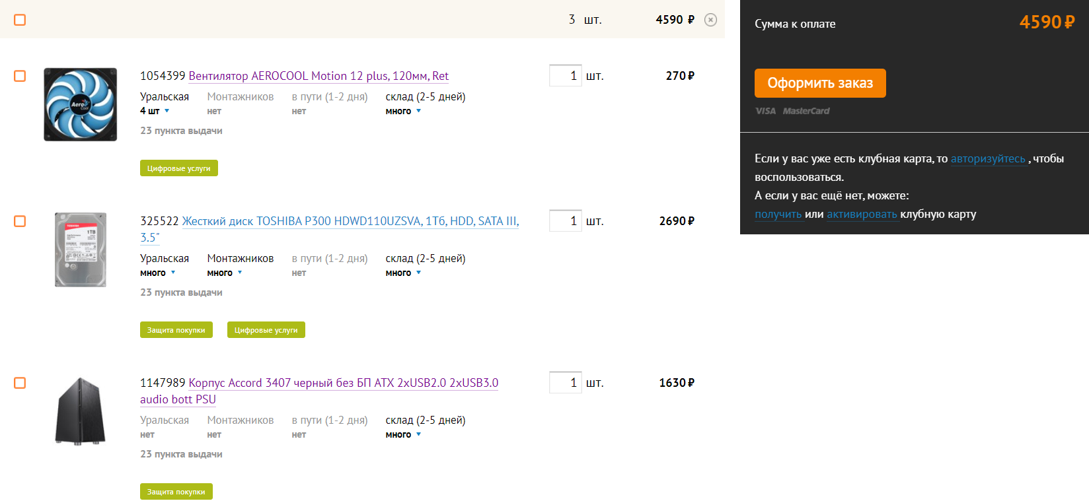The width and height of the screenshot is (1089, 503).
Task: Click the VISA payment logo
Action: coord(766,111)
